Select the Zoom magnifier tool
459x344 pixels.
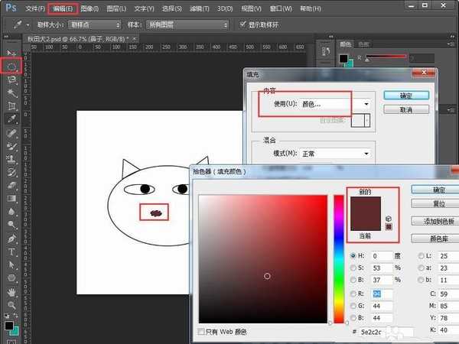pos(12,304)
